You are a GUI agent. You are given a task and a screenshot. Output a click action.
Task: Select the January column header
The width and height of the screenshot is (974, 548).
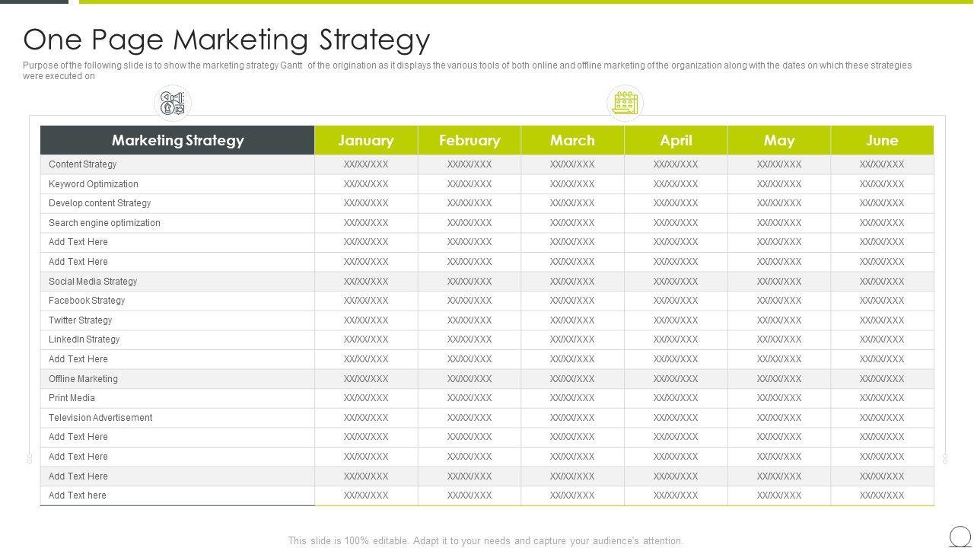[366, 140]
